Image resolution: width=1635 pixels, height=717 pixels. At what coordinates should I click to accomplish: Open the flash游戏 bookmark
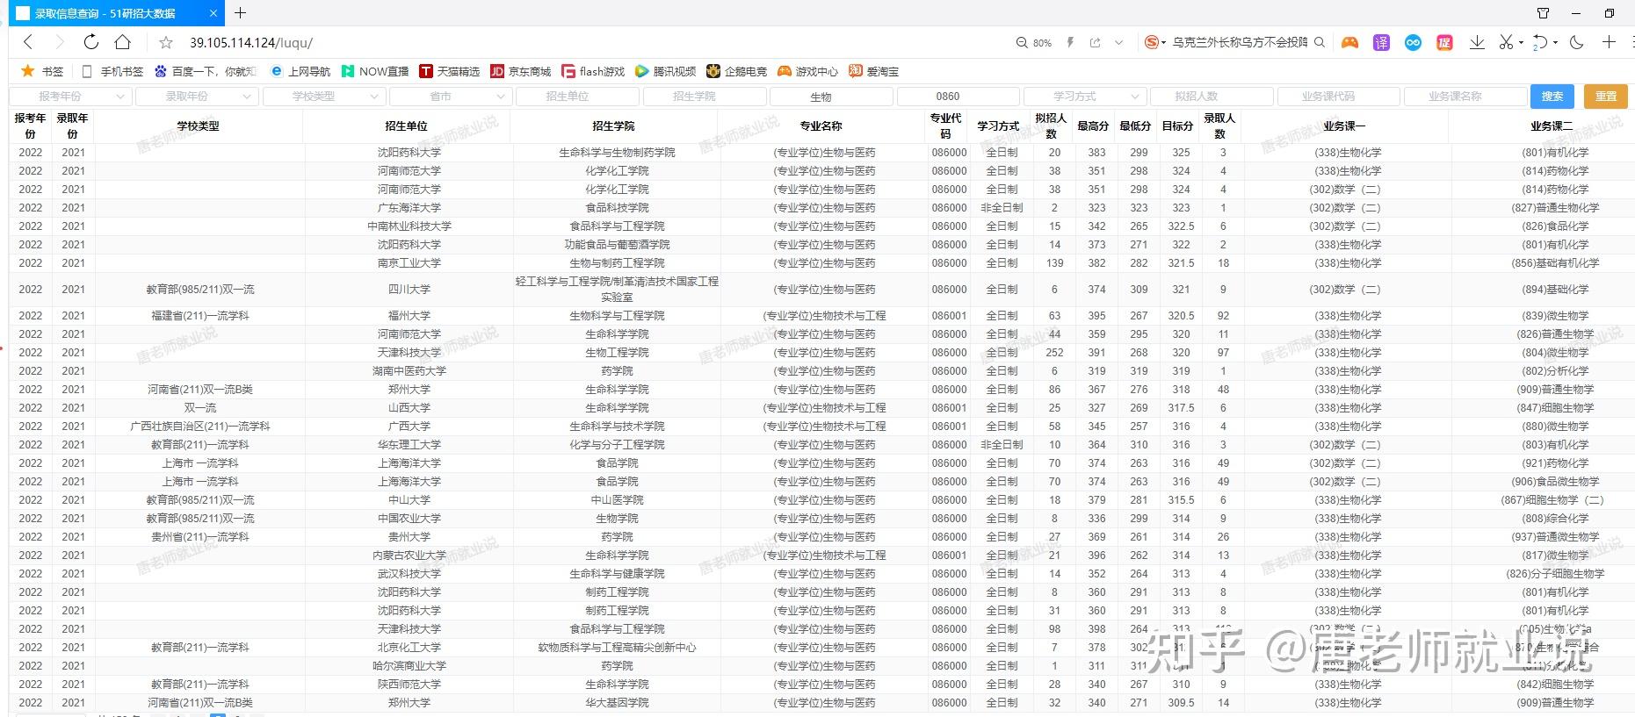[593, 71]
